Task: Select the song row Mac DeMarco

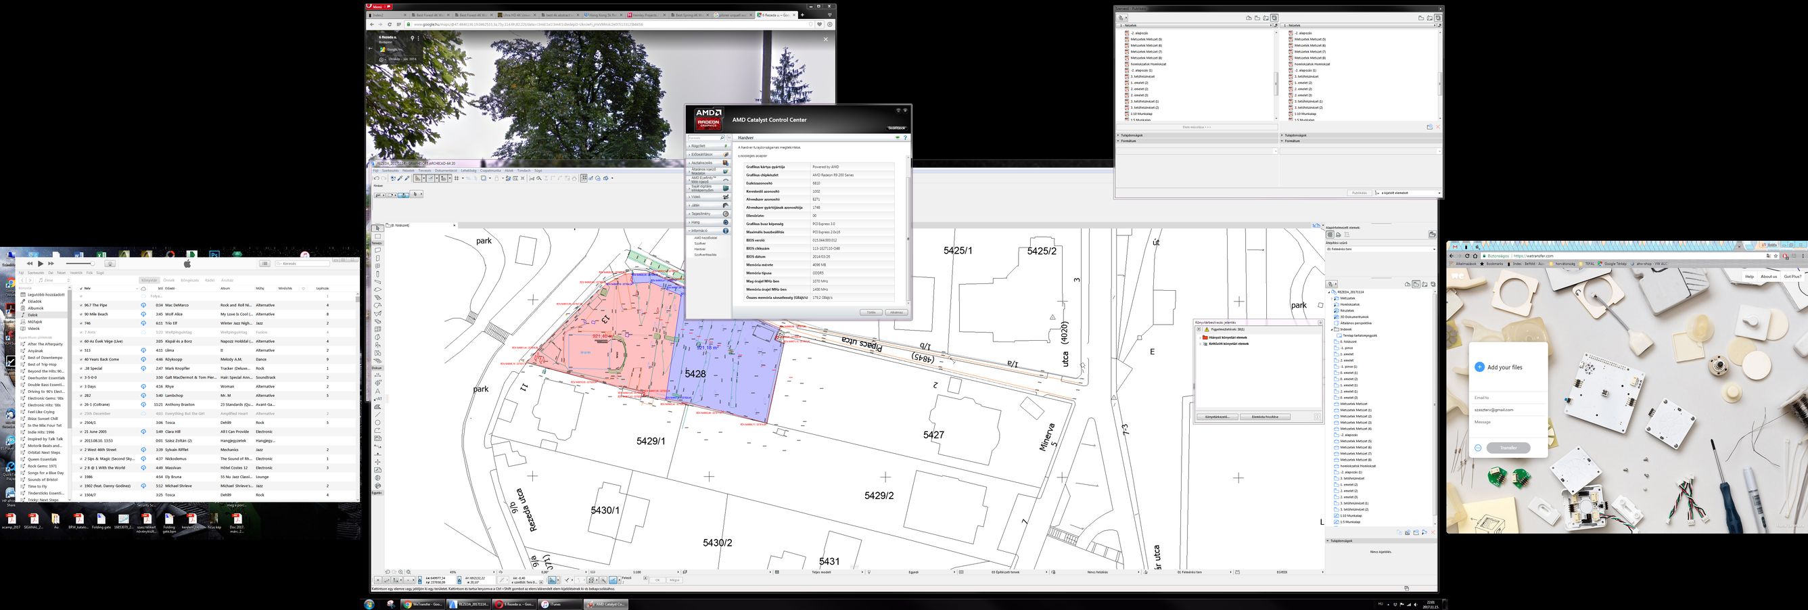Action: 213,306
